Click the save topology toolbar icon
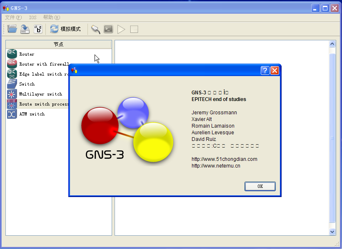342x249 pixels. (x=25, y=29)
